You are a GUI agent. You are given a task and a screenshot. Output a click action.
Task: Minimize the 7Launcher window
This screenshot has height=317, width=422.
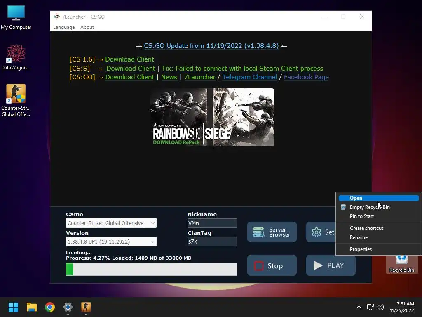(x=325, y=17)
